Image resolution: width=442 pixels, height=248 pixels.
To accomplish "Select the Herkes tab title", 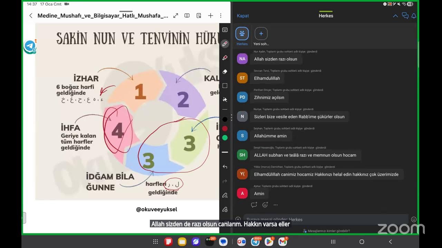I will (326, 16).
